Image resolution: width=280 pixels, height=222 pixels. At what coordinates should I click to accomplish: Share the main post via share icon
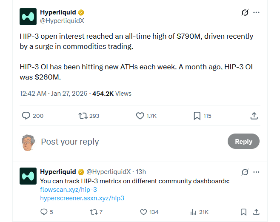pos(254,115)
